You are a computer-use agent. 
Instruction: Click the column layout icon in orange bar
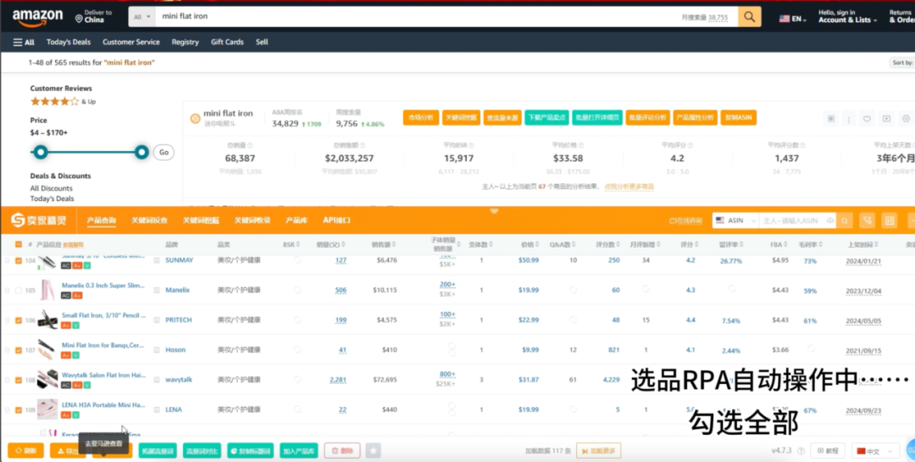pyautogui.click(x=890, y=220)
